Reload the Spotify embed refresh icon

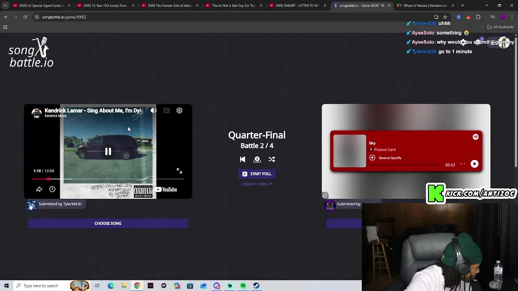point(325,196)
